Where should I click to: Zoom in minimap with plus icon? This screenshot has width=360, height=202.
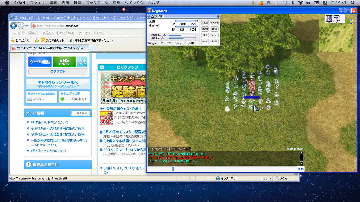click(x=351, y=20)
